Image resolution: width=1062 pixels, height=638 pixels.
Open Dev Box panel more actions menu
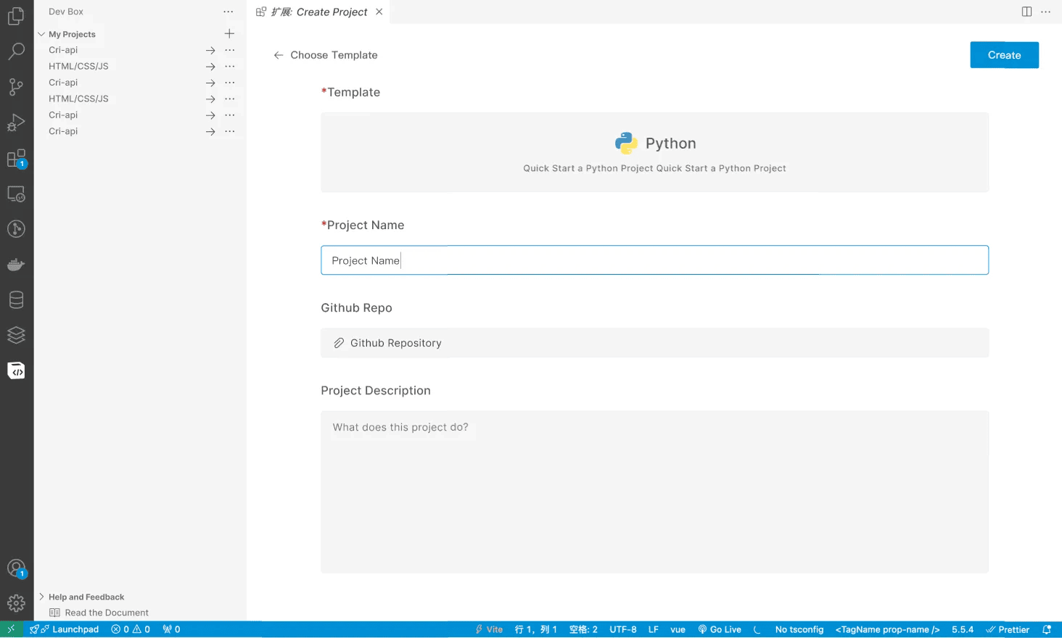pyautogui.click(x=229, y=12)
